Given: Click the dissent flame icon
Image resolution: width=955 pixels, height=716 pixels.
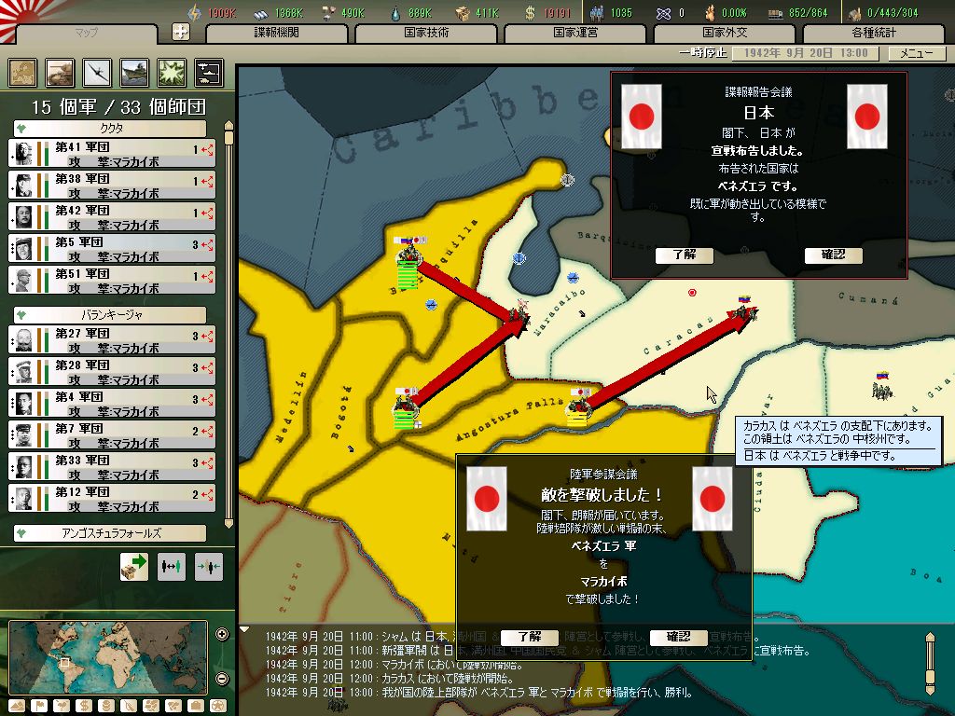Looking at the screenshot, I should pos(710,13).
